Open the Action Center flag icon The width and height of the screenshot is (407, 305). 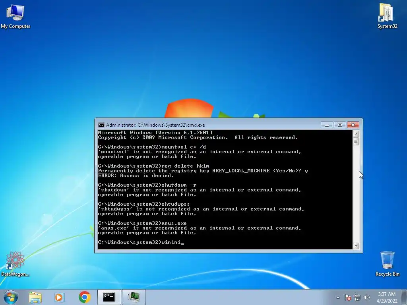coord(348,297)
